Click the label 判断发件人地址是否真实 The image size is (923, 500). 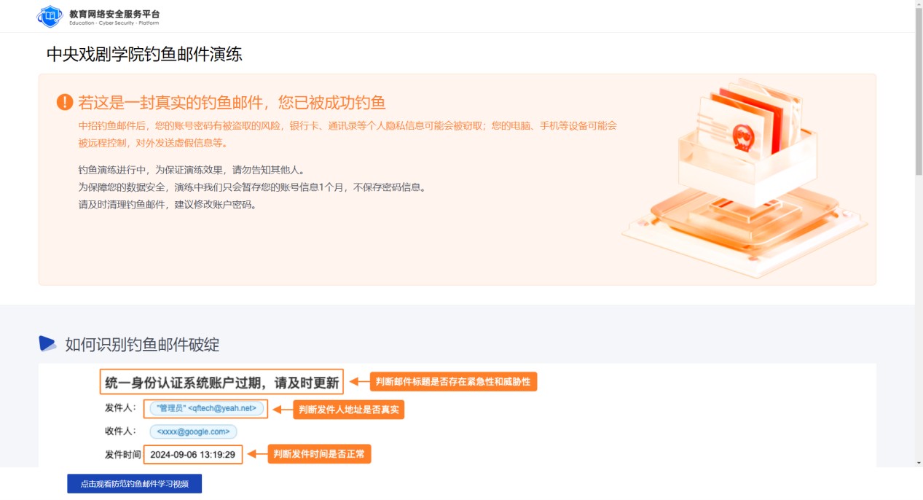tap(349, 410)
